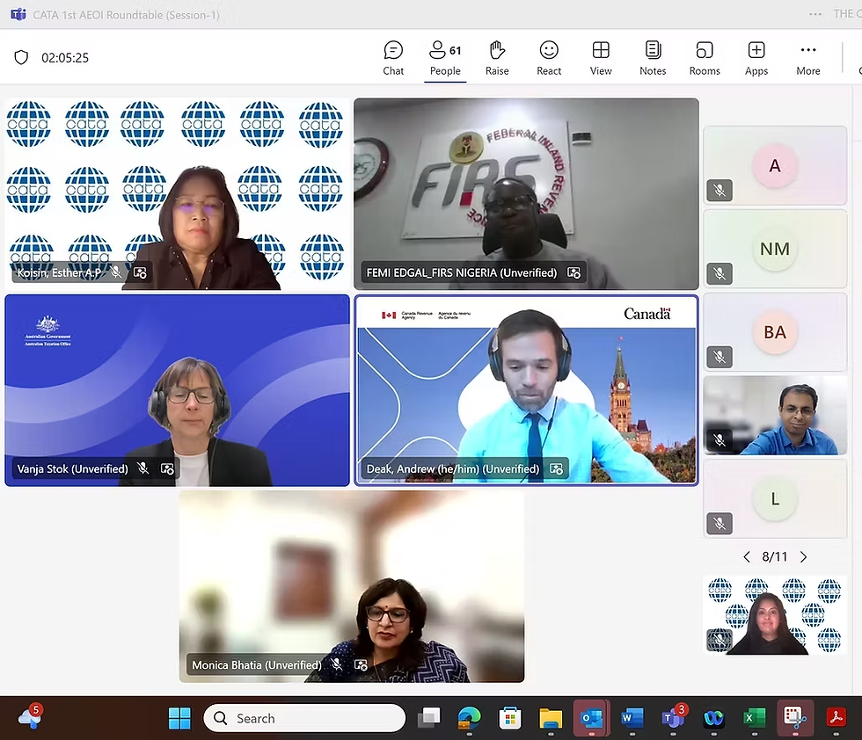Select FEMI EDGAL_FIRS NIGERIA video tile
Screen dimensions: 862x740
pyautogui.click(x=526, y=194)
